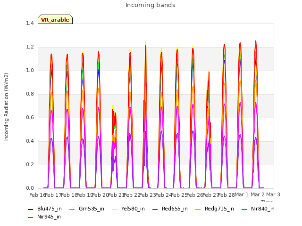Click the purple Nir945_in legend swatch

(30, 218)
